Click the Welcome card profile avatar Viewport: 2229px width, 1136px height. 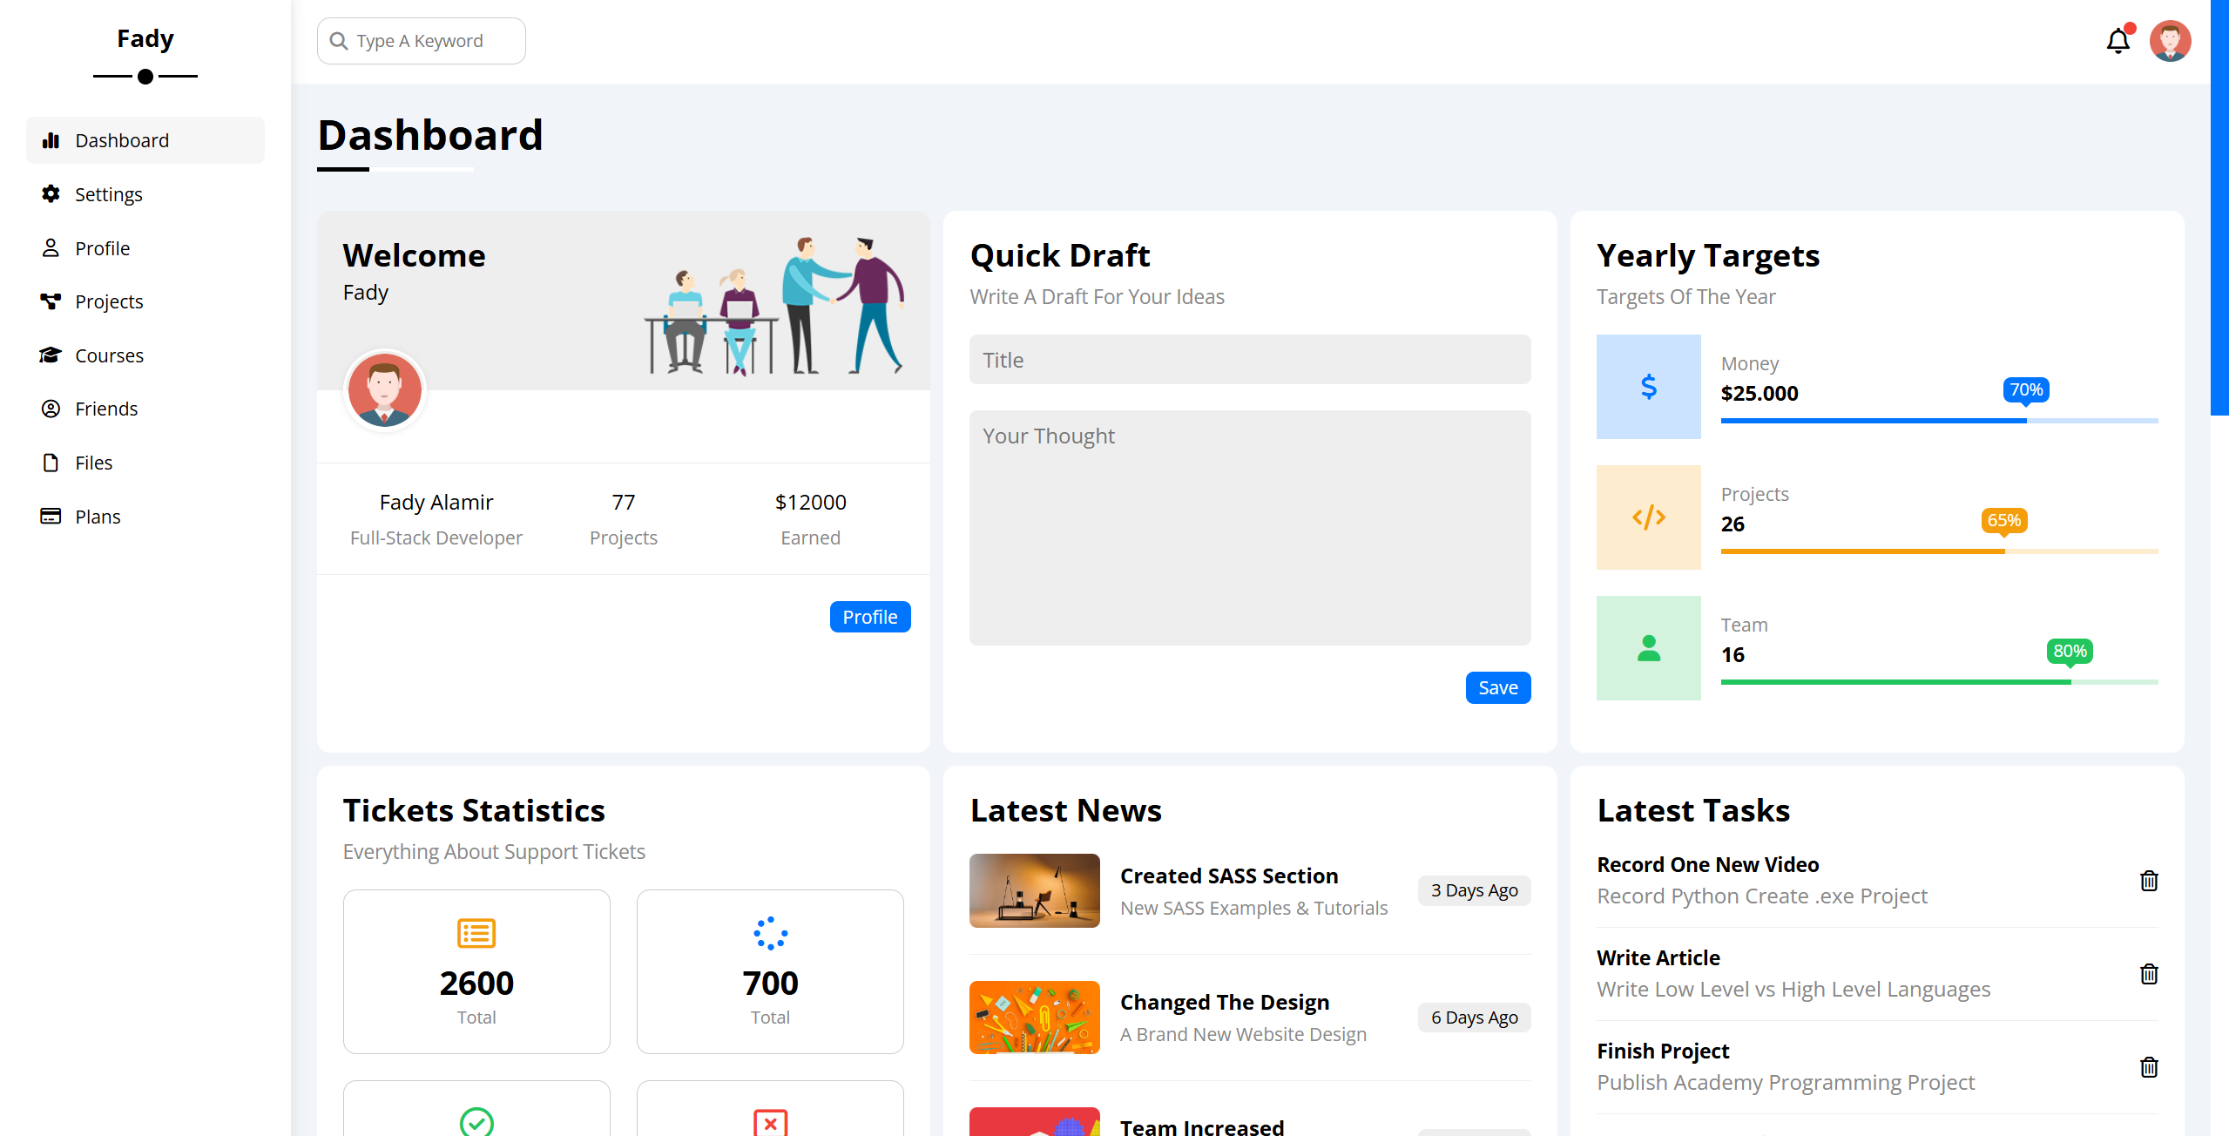(x=384, y=389)
